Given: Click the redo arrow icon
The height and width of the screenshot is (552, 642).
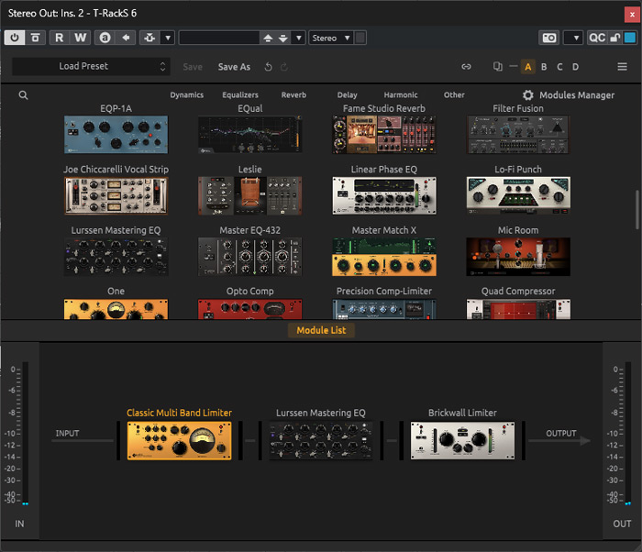Looking at the screenshot, I should click(284, 67).
